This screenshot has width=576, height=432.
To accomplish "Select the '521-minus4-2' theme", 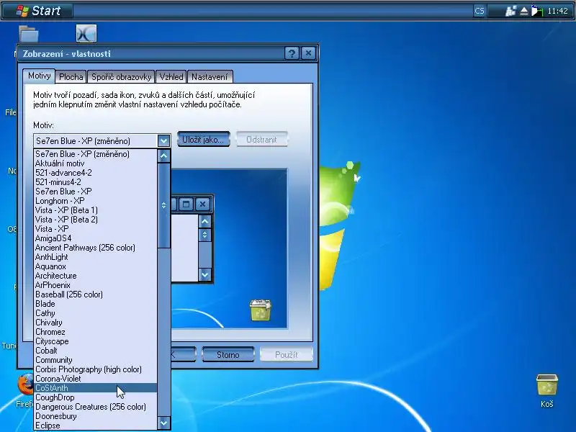I will tap(96, 182).
